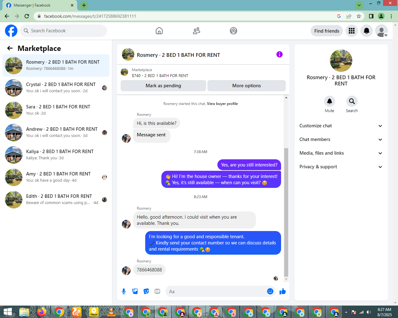Screen dimensions: 398x318
Task: Open Andrew conversation in the chat list
Action: click(x=56, y=132)
